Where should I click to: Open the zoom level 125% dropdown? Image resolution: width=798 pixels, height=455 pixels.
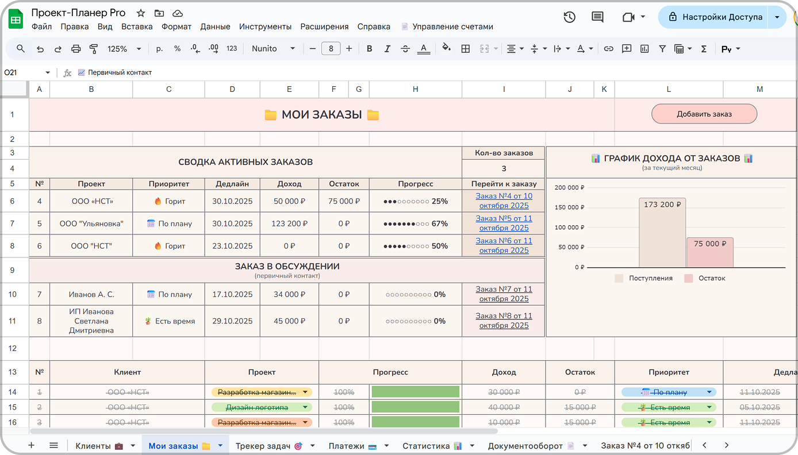124,49
